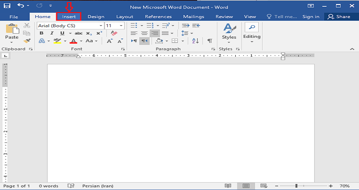This screenshot has height=190, width=359.
Task: Open the Design tab
Action: [96, 17]
